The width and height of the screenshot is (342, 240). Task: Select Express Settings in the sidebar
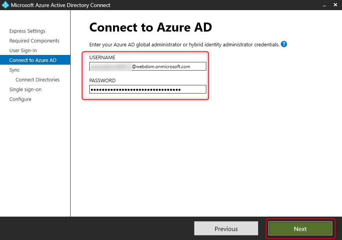(27, 31)
